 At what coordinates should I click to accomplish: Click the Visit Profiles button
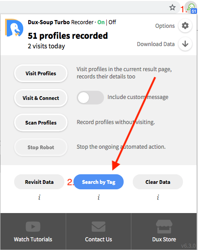pyautogui.click(x=41, y=73)
